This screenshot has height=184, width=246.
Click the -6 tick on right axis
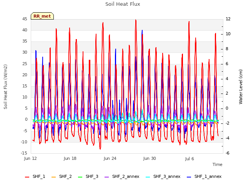click(x=228, y=153)
